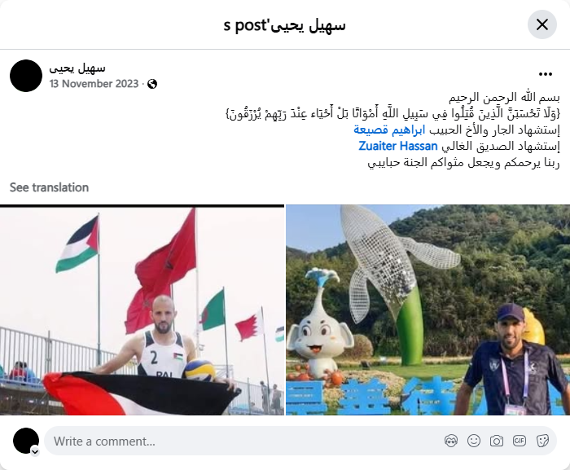The height and width of the screenshot is (470, 570).
Task: Click the post author's profile picture
Action: (26, 76)
